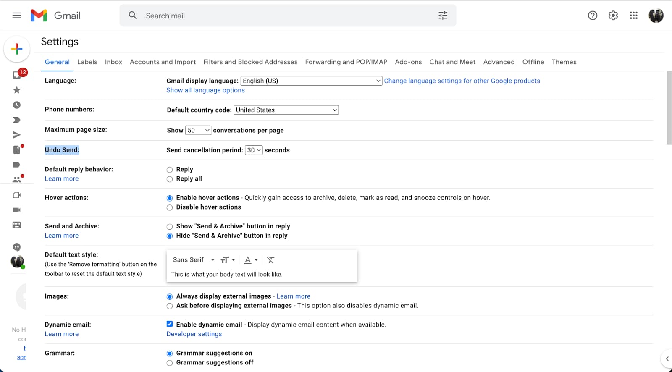Screen dimensions: 672x372
Task: Click Change language settings for other Google products
Action: [462, 81]
